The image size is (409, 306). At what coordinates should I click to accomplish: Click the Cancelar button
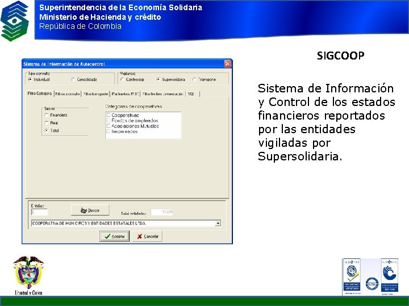tap(147, 236)
